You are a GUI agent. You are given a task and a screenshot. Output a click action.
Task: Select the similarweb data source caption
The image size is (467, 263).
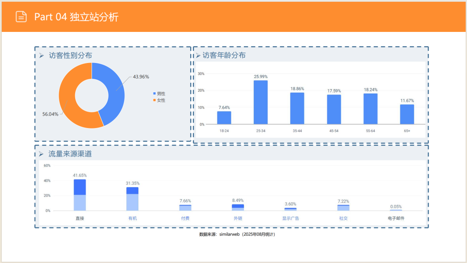[x=237, y=234]
